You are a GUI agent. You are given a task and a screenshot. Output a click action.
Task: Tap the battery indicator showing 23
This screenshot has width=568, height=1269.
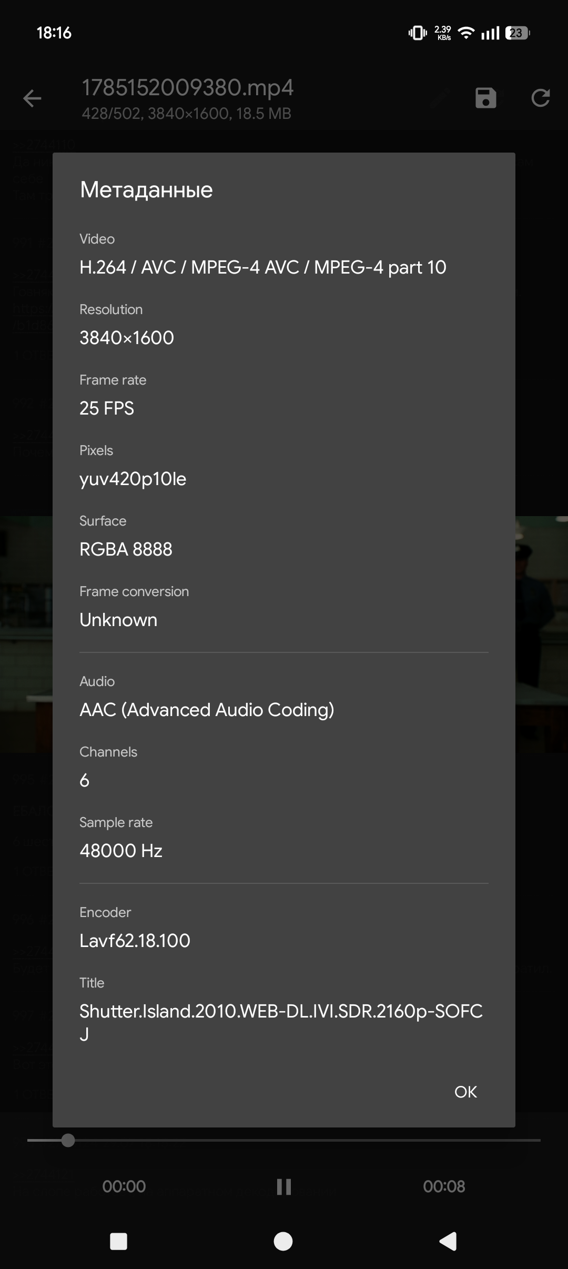(518, 33)
